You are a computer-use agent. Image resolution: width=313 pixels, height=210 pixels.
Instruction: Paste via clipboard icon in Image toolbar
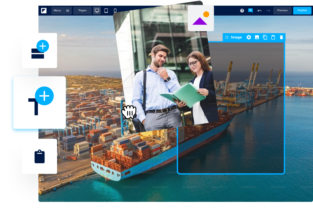(x=273, y=37)
